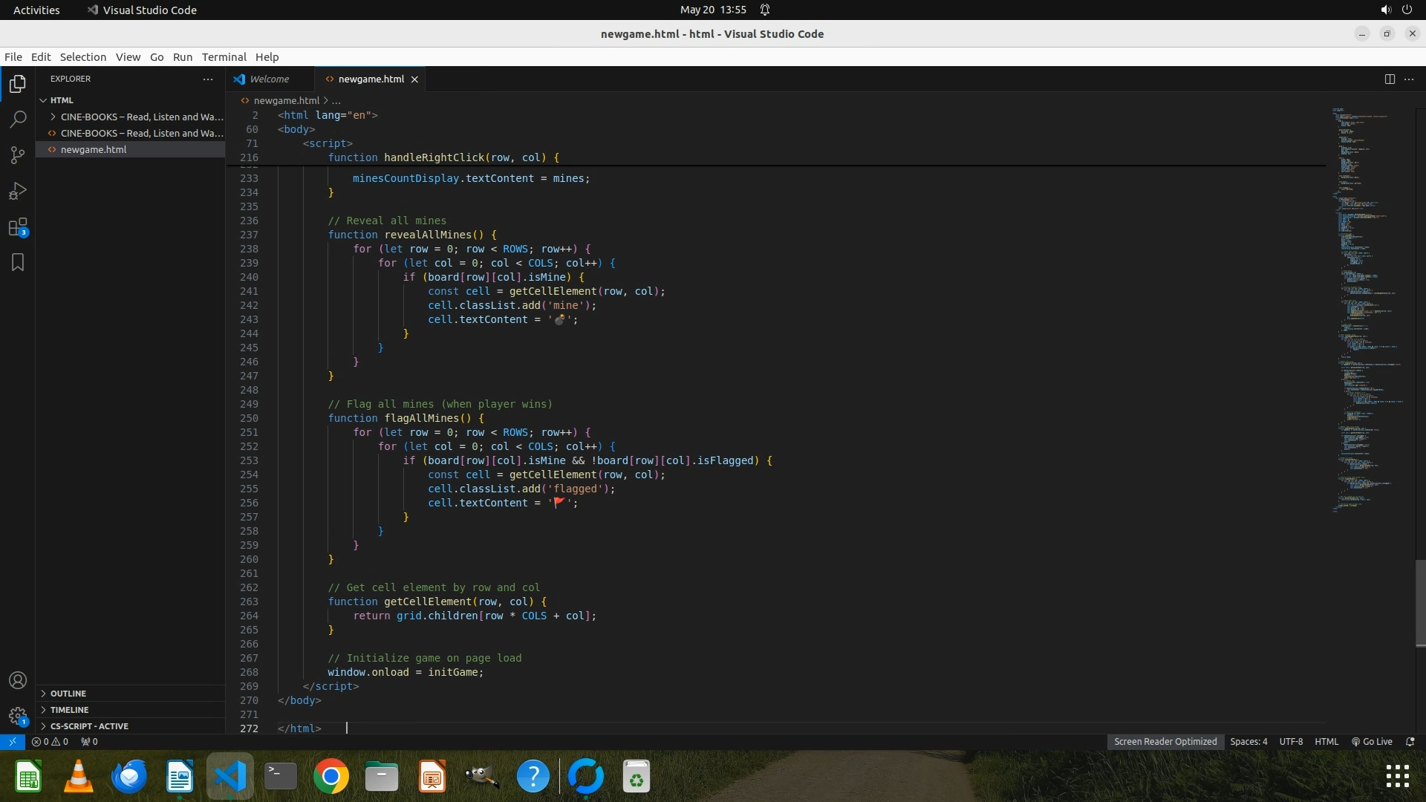This screenshot has width=1426, height=802.
Task: Open the Extensions view icon
Action: [18, 227]
